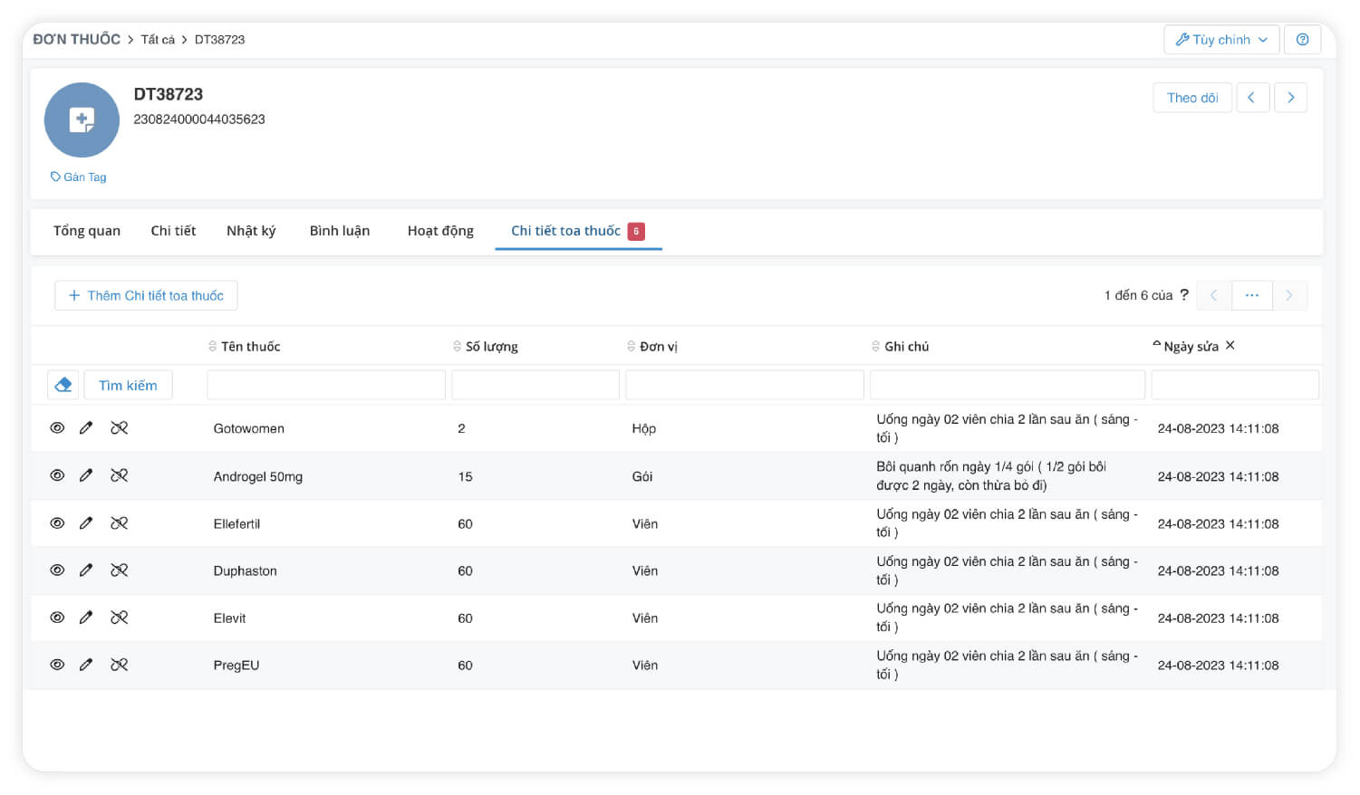Sort by Số lượng column
The height and width of the screenshot is (795, 1360).
(486, 347)
